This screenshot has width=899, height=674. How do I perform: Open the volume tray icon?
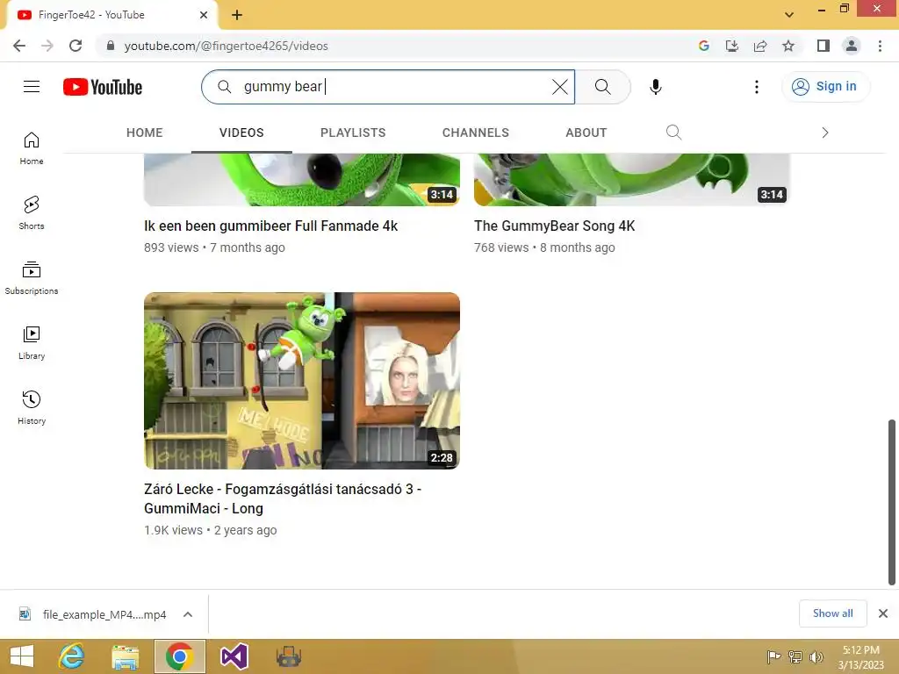pos(816,656)
